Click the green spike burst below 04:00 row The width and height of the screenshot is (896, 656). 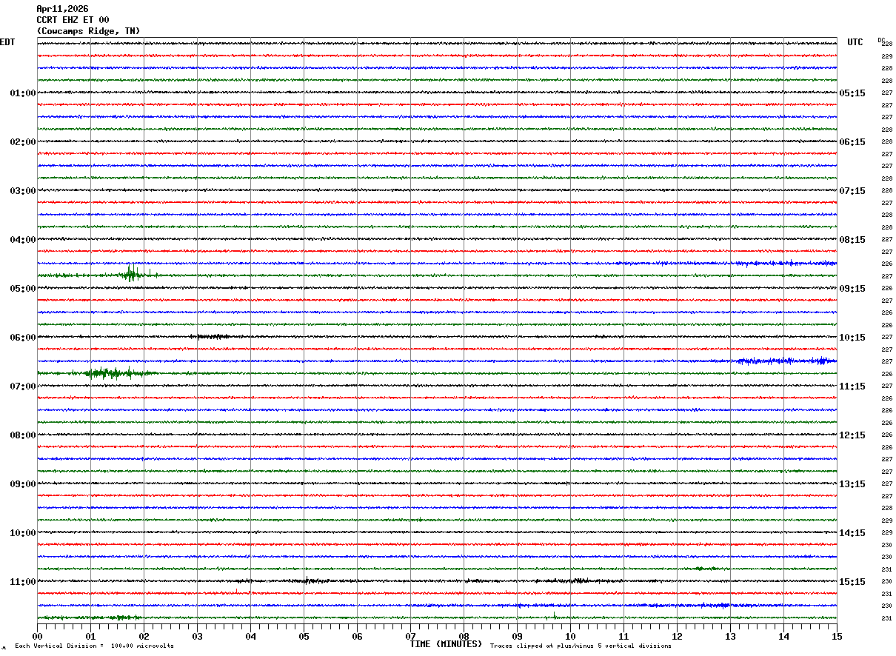coord(133,274)
